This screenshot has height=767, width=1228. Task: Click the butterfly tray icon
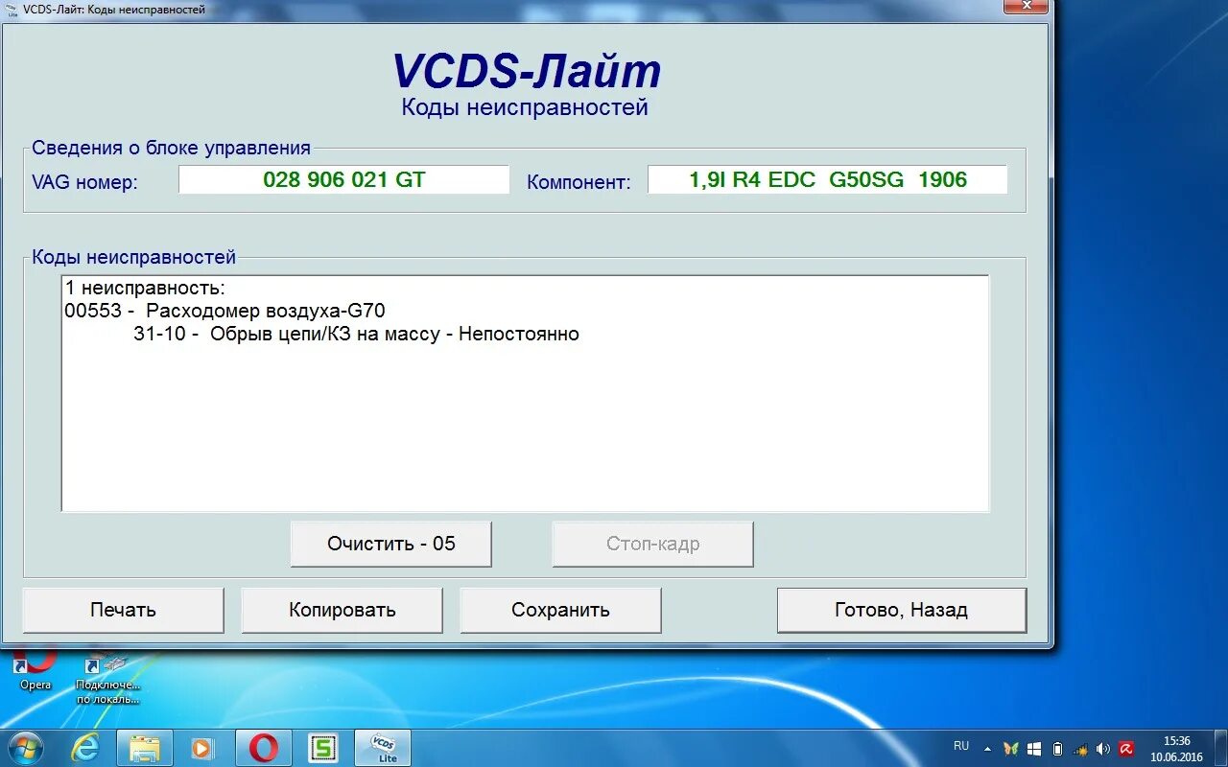click(1010, 748)
